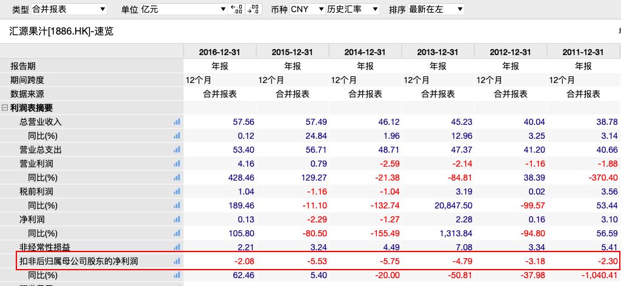Select the 数据来源 row label
Viewport: 621px width, 286px height.
[x=27, y=94]
